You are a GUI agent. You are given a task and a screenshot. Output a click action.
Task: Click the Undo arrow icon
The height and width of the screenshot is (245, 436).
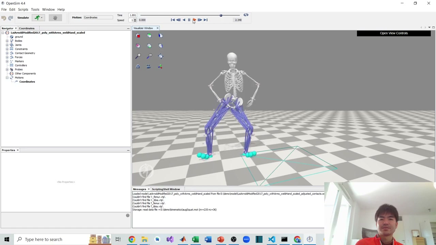4,18
